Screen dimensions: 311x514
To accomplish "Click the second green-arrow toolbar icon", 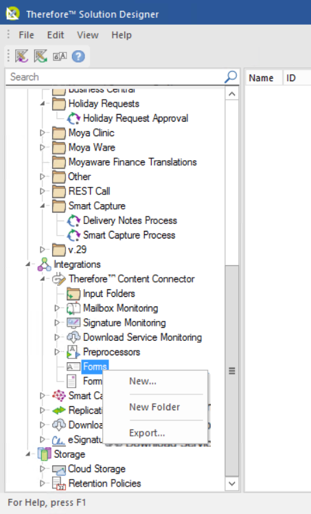I will 41,56.
